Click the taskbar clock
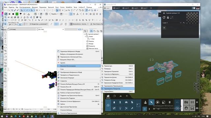Screen dimensions: 211x118 (203, 116)
